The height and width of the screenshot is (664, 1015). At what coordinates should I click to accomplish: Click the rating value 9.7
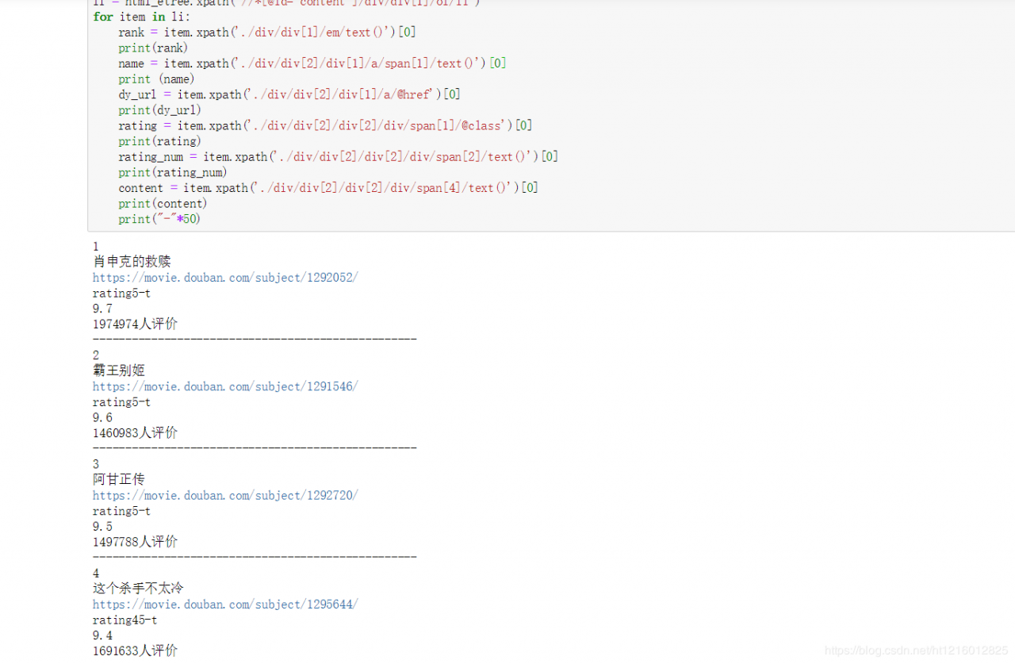pyautogui.click(x=102, y=309)
